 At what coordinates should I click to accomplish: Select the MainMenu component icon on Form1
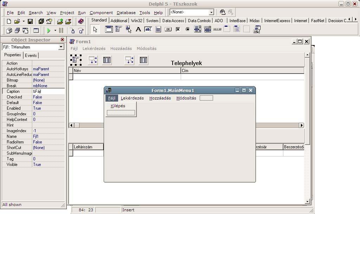[x=76, y=60]
